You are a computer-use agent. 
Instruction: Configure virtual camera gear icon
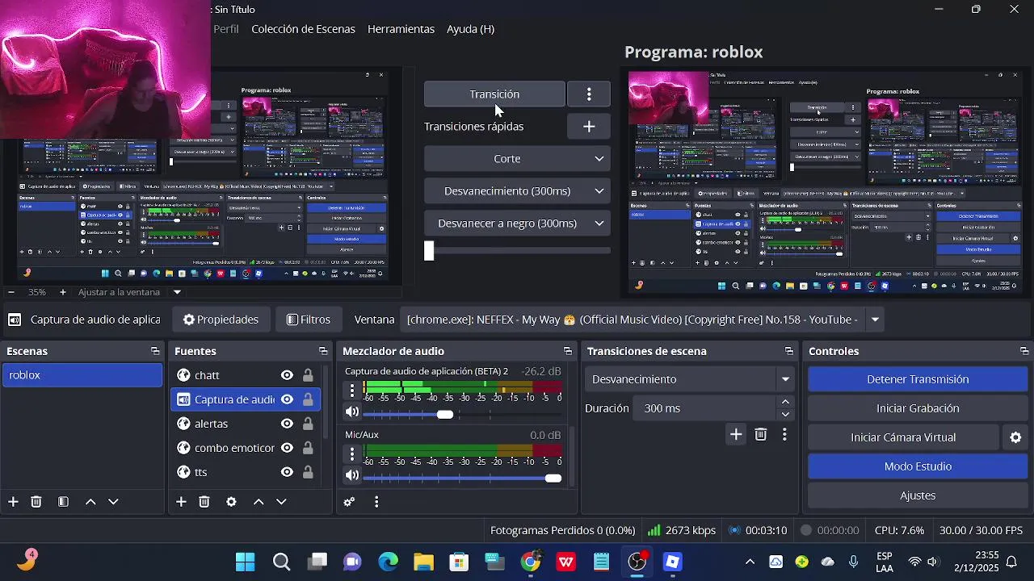[x=1015, y=437]
